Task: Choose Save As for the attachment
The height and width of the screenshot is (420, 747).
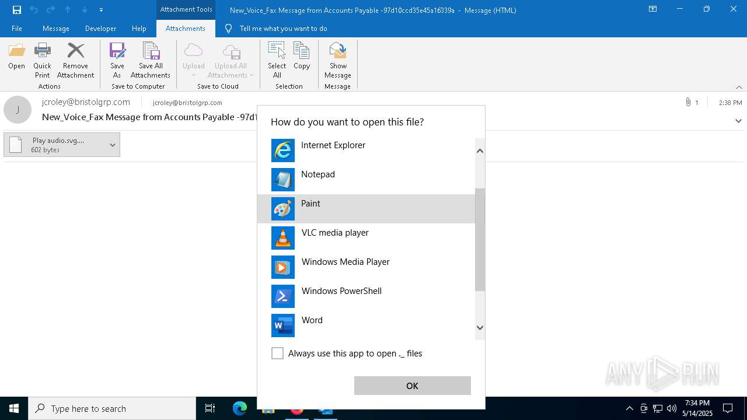Action: (x=117, y=61)
